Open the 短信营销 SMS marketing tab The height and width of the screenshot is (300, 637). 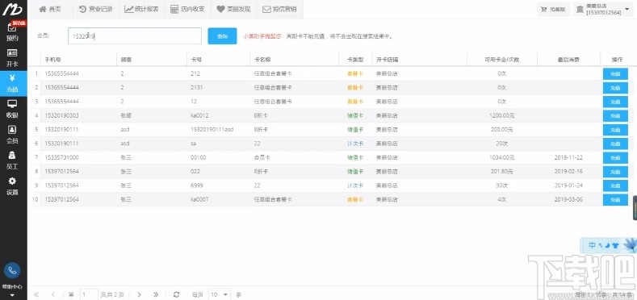(x=280, y=10)
